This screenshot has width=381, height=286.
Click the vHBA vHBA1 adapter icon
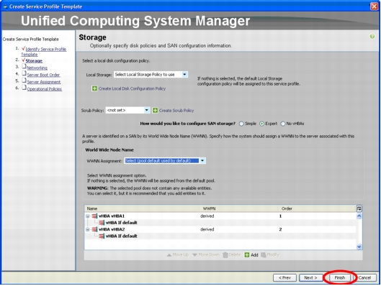94,216
